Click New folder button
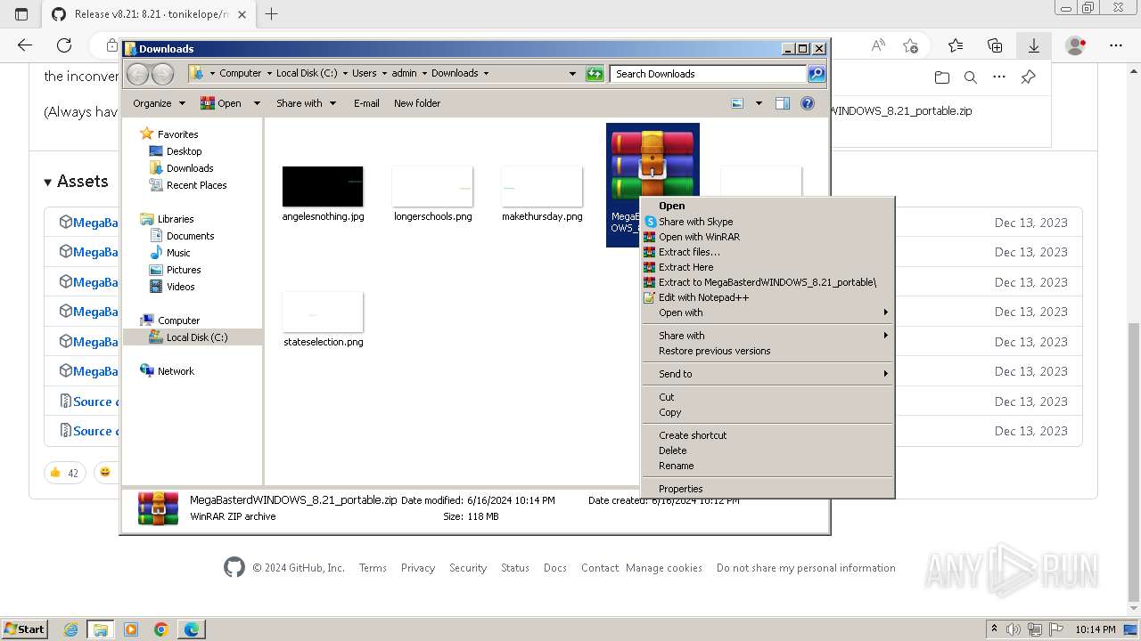The image size is (1141, 641). (417, 103)
